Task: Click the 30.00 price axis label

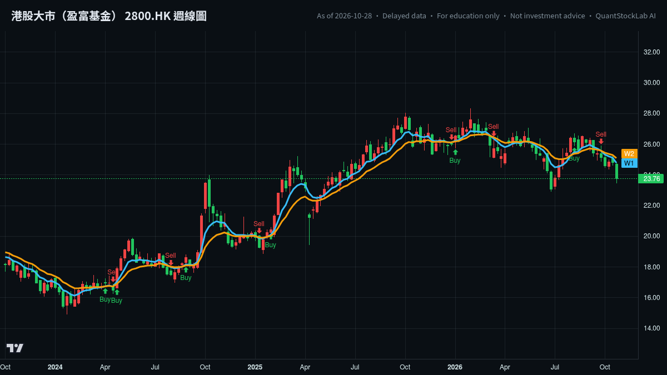Action: click(x=651, y=83)
